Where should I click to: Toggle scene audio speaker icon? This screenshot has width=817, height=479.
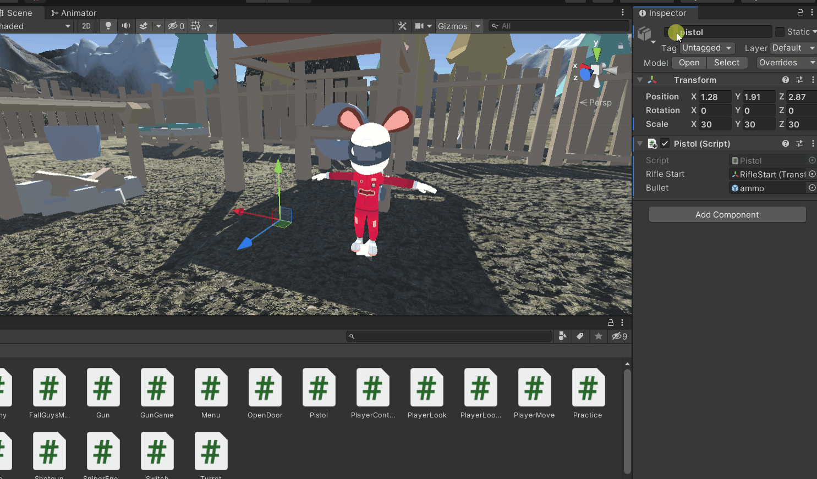(126, 26)
